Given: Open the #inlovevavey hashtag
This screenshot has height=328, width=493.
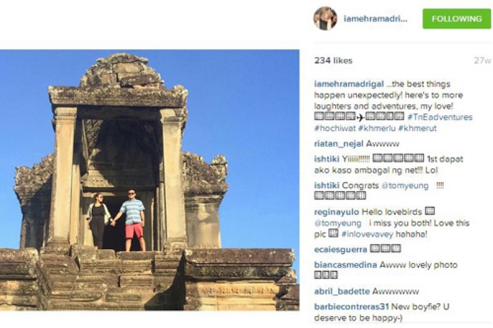Looking at the screenshot, I should (367, 234).
